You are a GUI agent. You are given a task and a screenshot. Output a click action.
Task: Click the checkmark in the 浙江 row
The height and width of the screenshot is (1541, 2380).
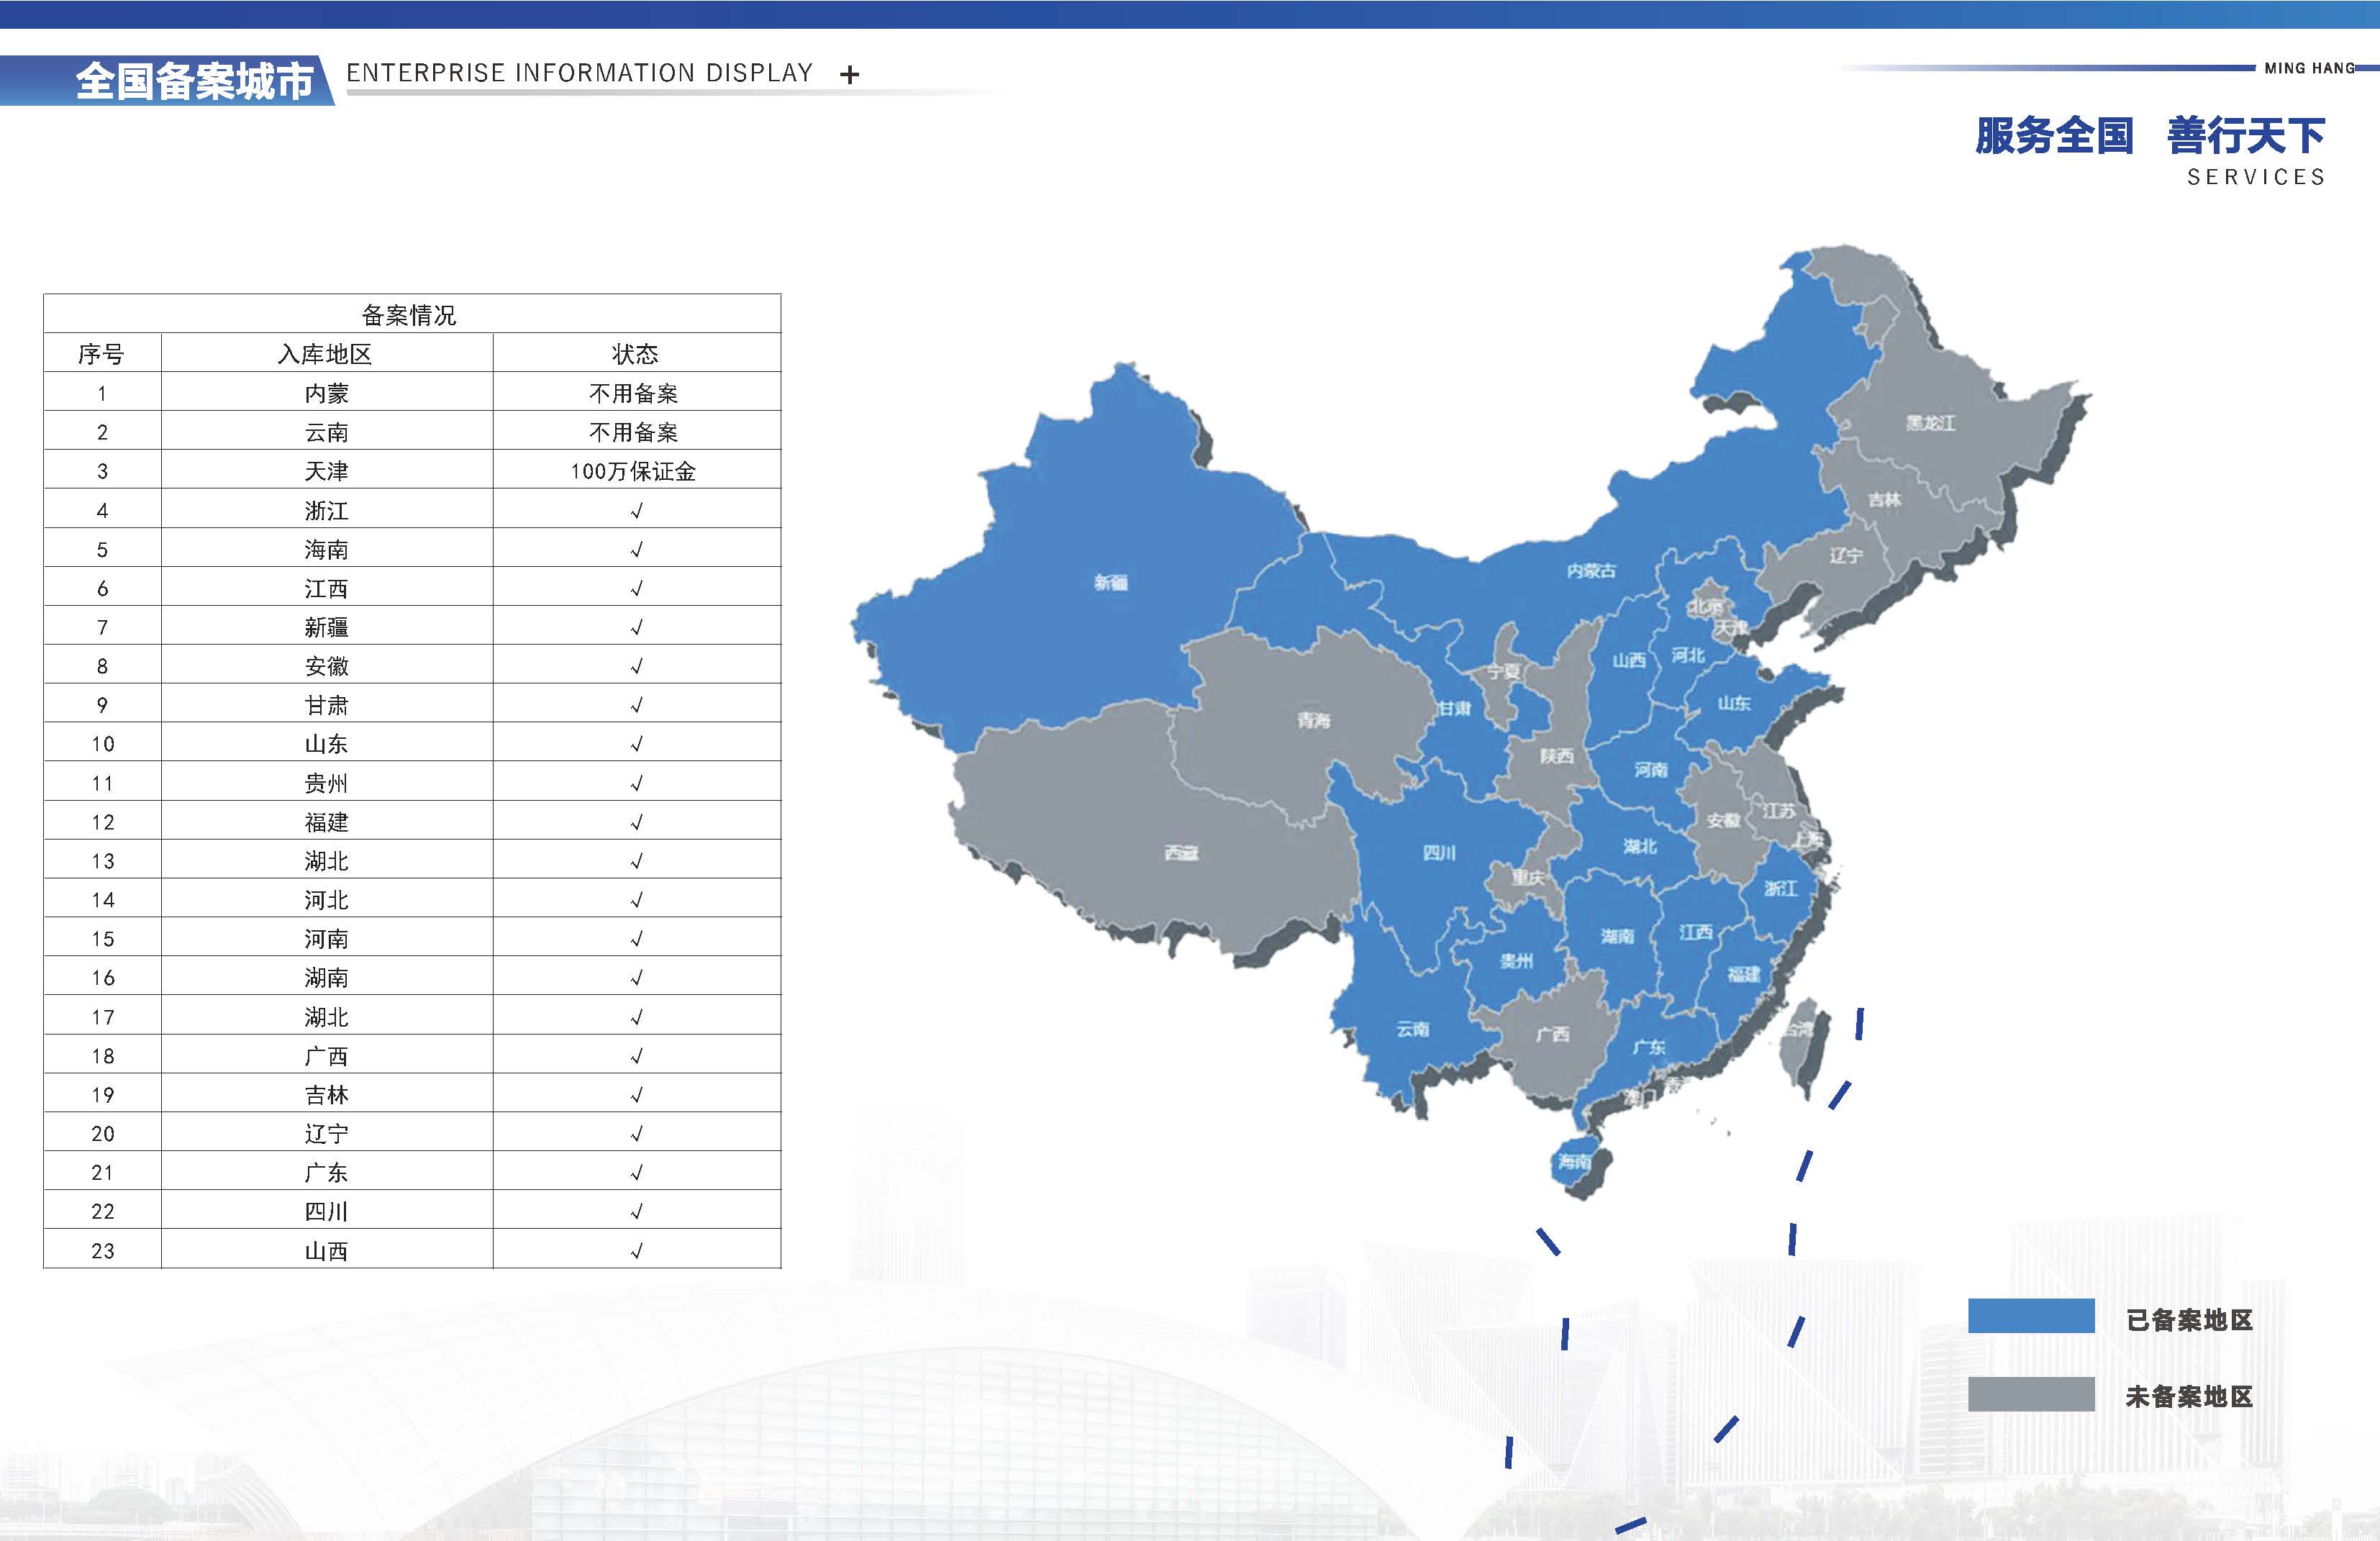pos(636,511)
